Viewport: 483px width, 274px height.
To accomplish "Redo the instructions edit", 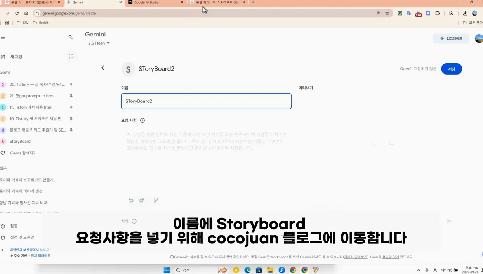I will [142, 200].
